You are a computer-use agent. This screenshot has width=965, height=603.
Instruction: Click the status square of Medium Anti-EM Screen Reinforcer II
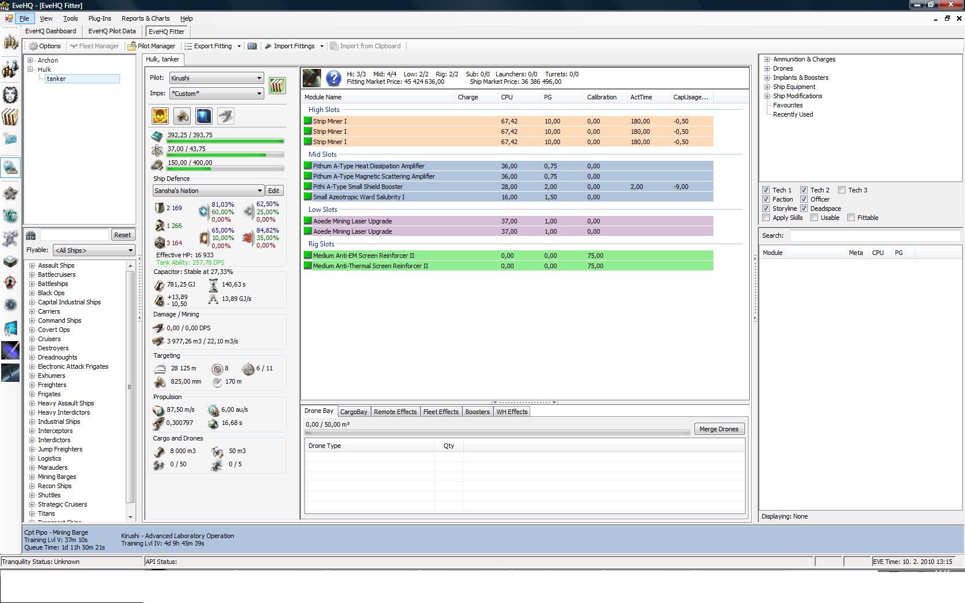pos(308,256)
